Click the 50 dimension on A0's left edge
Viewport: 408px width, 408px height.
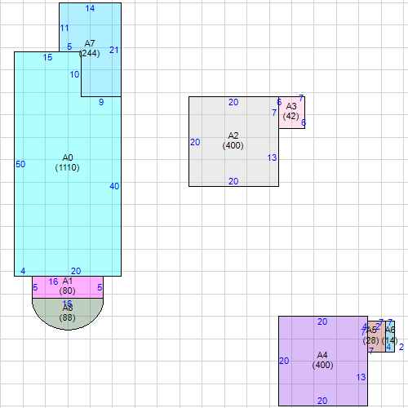[20, 164]
